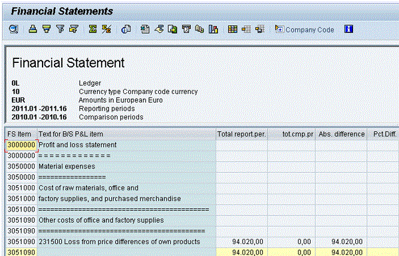The height and width of the screenshot is (256, 399).
Task: Select the Total report.per. column header
Action: (241, 134)
